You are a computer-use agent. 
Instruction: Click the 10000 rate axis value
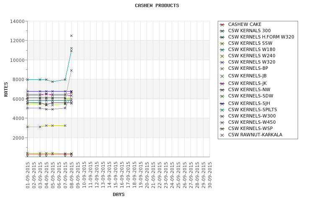(x=17, y=60)
